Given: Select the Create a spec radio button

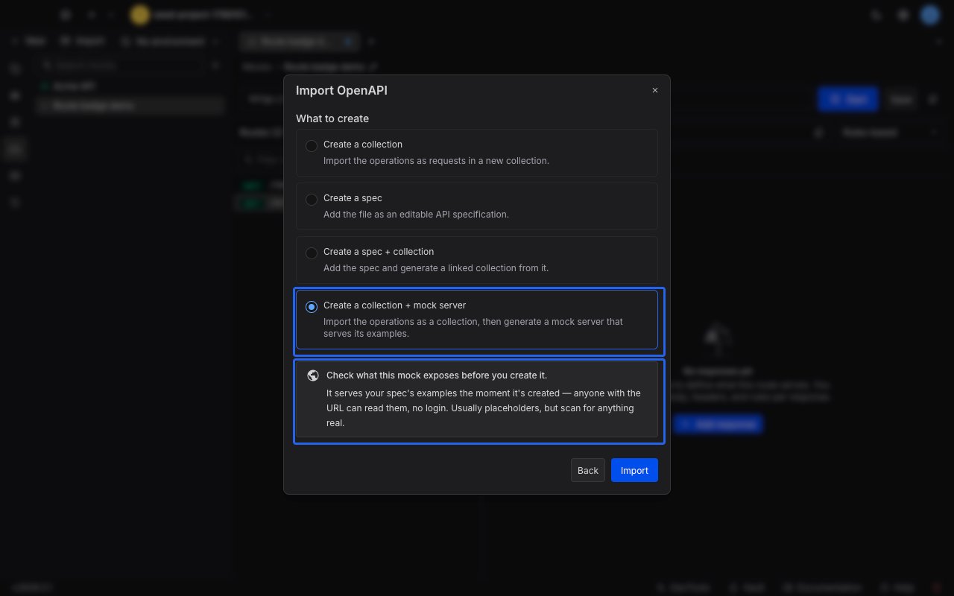Looking at the screenshot, I should click(x=312, y=200).
